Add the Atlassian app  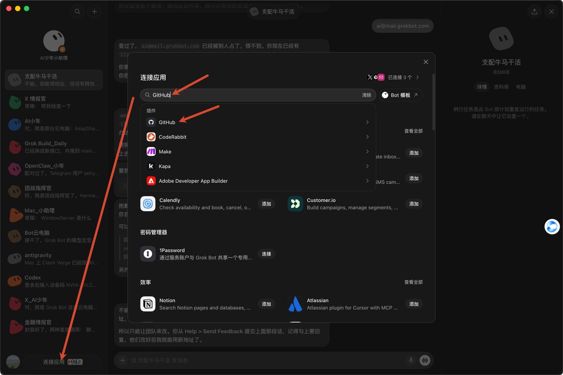pos(414,304)
